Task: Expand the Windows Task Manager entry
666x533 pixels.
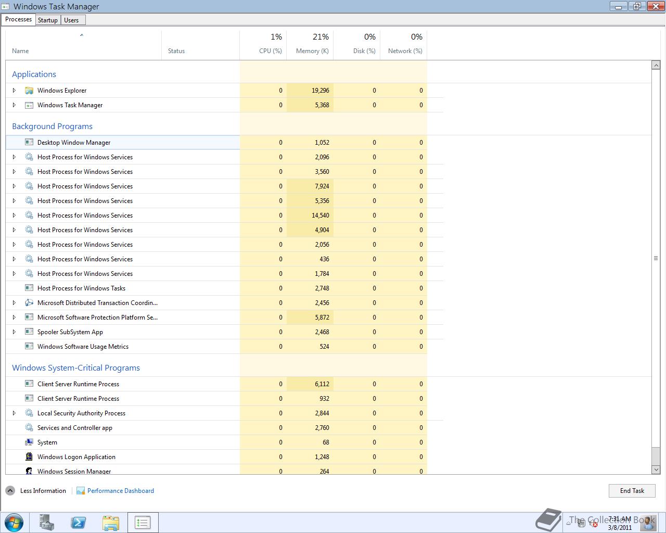Action: [14, 105]
